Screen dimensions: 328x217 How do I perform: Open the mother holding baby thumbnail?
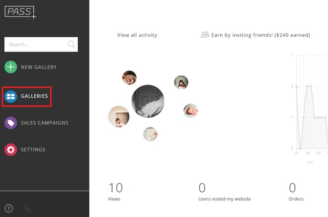tap(181, 82)
